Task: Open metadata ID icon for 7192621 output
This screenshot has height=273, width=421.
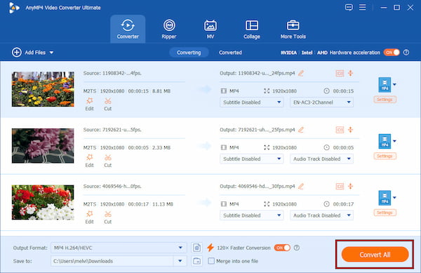Action: [340, 130]
